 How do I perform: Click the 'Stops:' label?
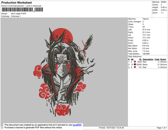point(131,24)
